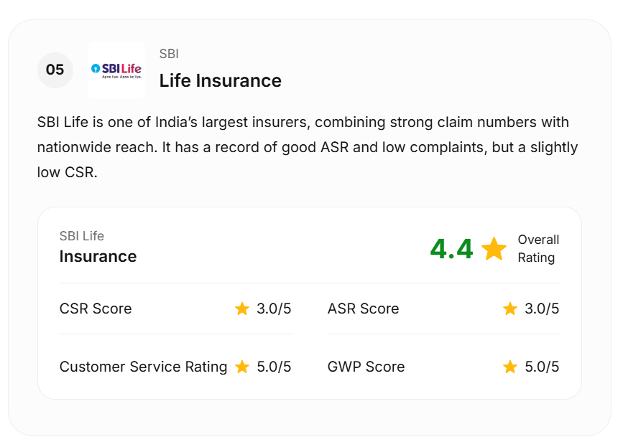The width and height of the screenshot is (623, 447).
Task: Click the large overall rating star
Action: [x=494, y=249]
